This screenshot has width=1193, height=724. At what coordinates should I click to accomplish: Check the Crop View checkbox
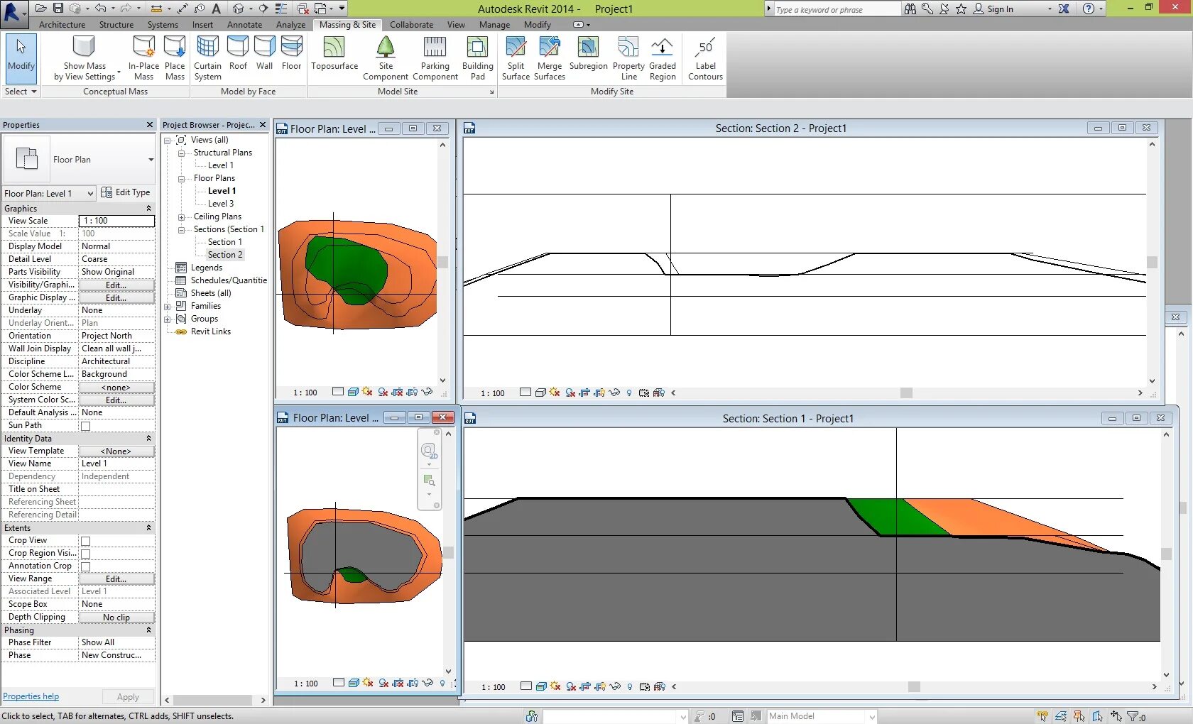85,541
